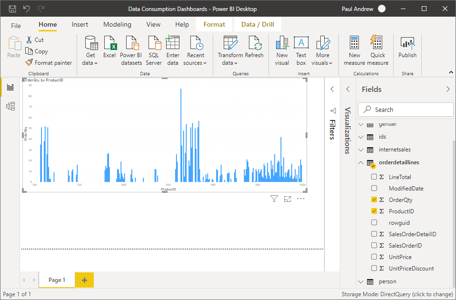The height and width of the screenshot is (300, 456).
Task: Insert a Text box
Action: 301,50
